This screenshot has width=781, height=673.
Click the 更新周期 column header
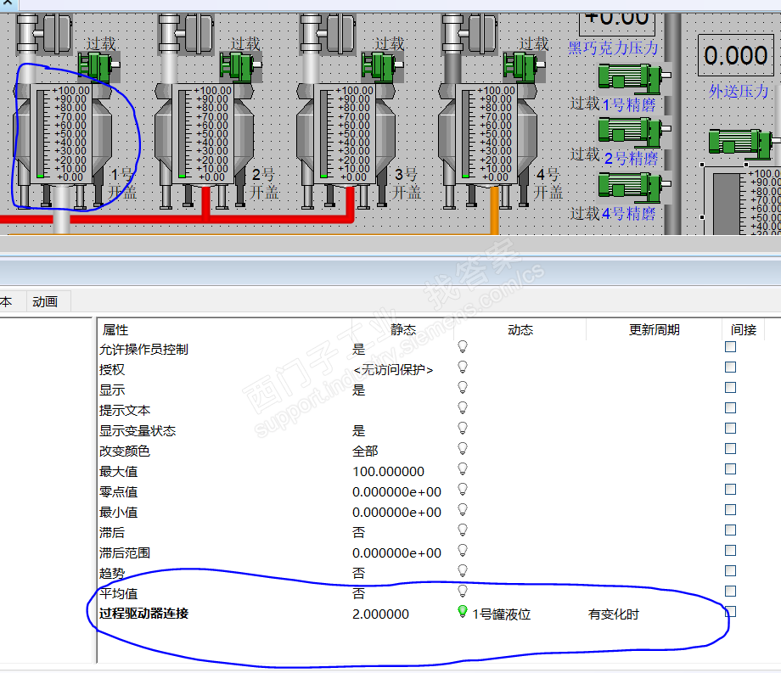654,329
